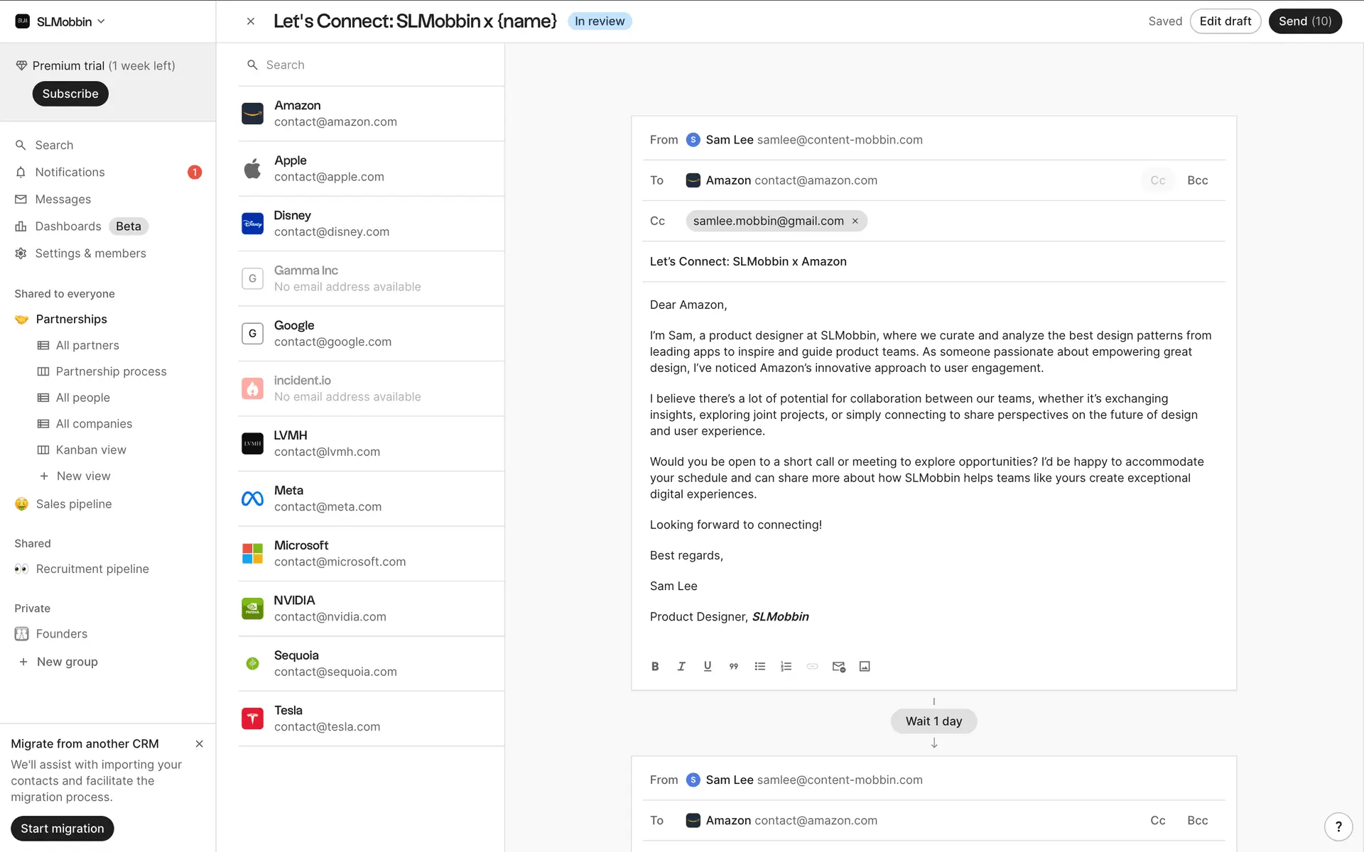This screenshot has width=1364, height=852.
Task: Toggle bold formatting in email editor
Action: coord(655,666)
